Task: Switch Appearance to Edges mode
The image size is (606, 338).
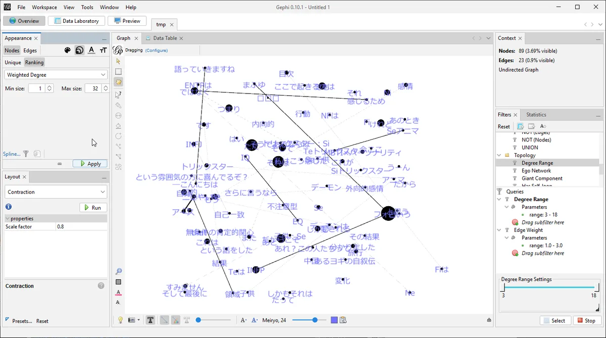Action: click(x=30, y=51)
